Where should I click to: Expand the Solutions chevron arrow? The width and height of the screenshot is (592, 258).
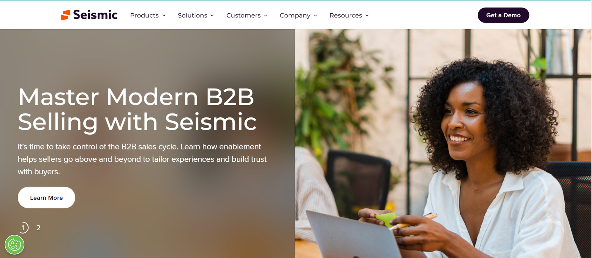[x=212, y=16]
